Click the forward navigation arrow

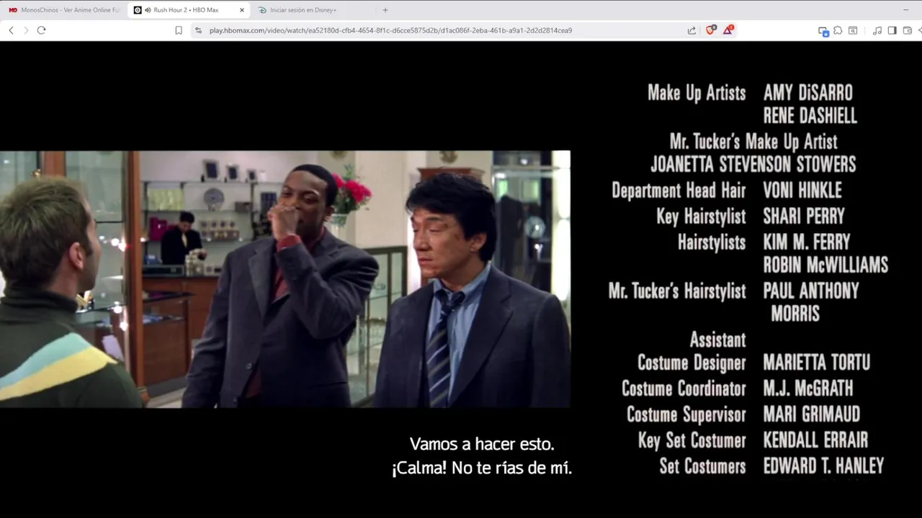26,30
